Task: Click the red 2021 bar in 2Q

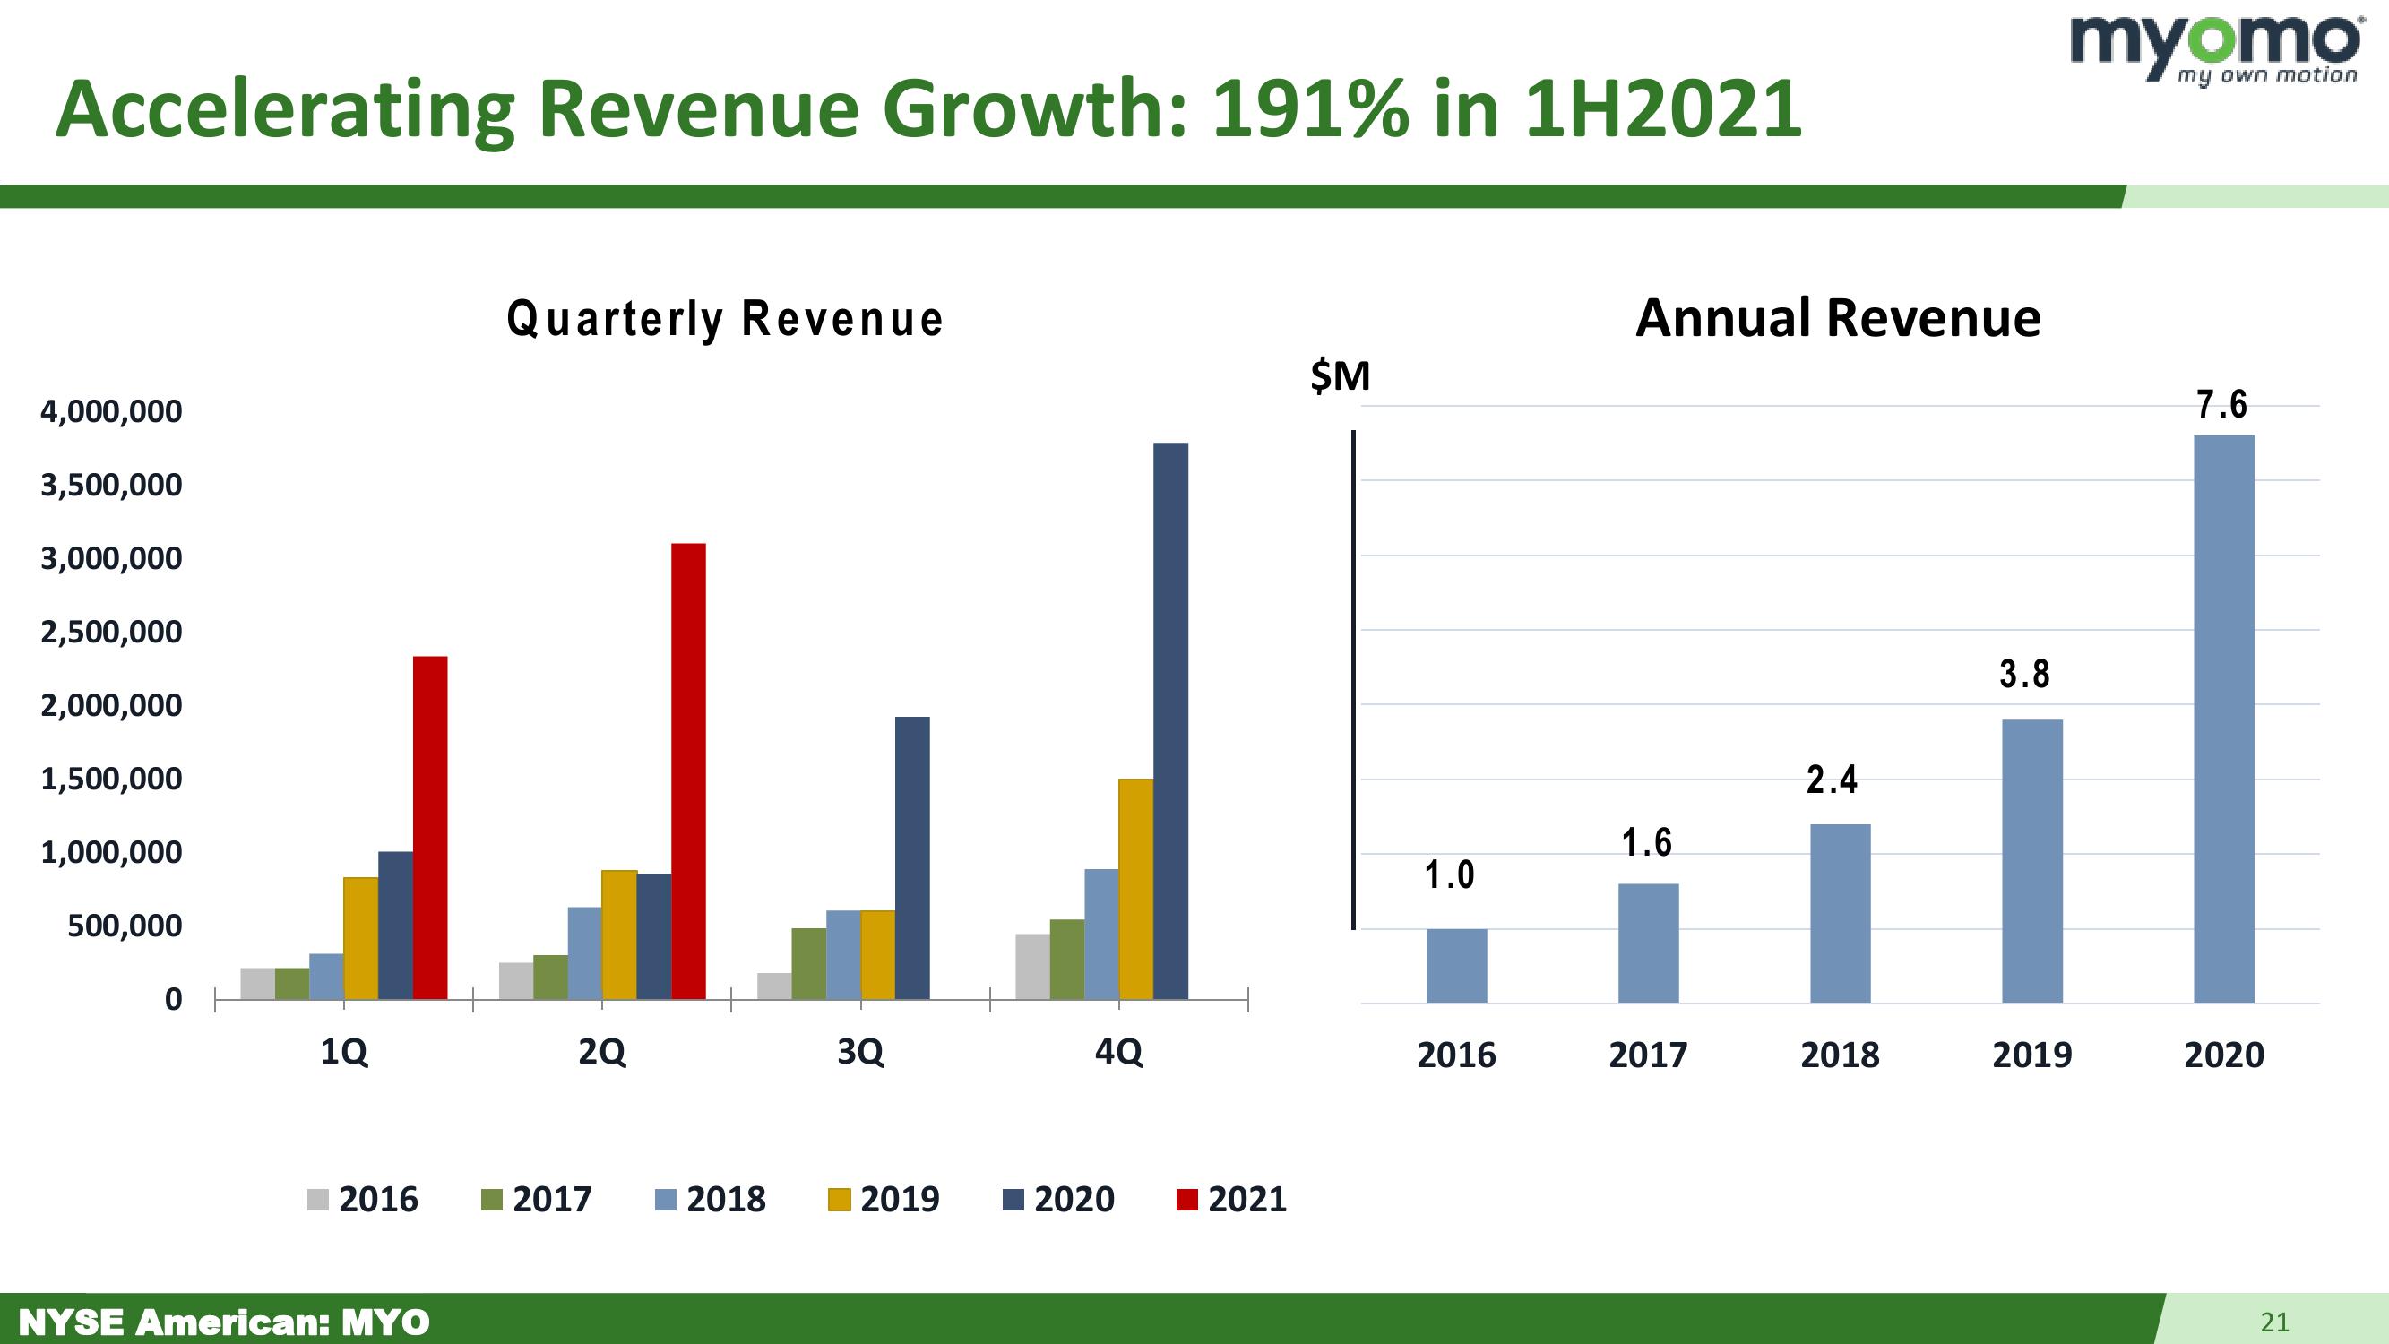Action: click(688, 771)
